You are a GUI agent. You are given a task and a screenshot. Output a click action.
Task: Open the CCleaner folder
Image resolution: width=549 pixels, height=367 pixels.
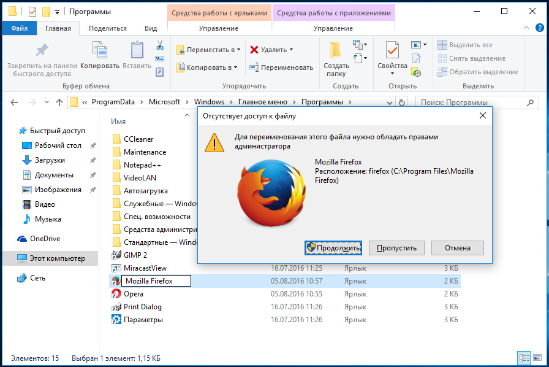(133, 139)
